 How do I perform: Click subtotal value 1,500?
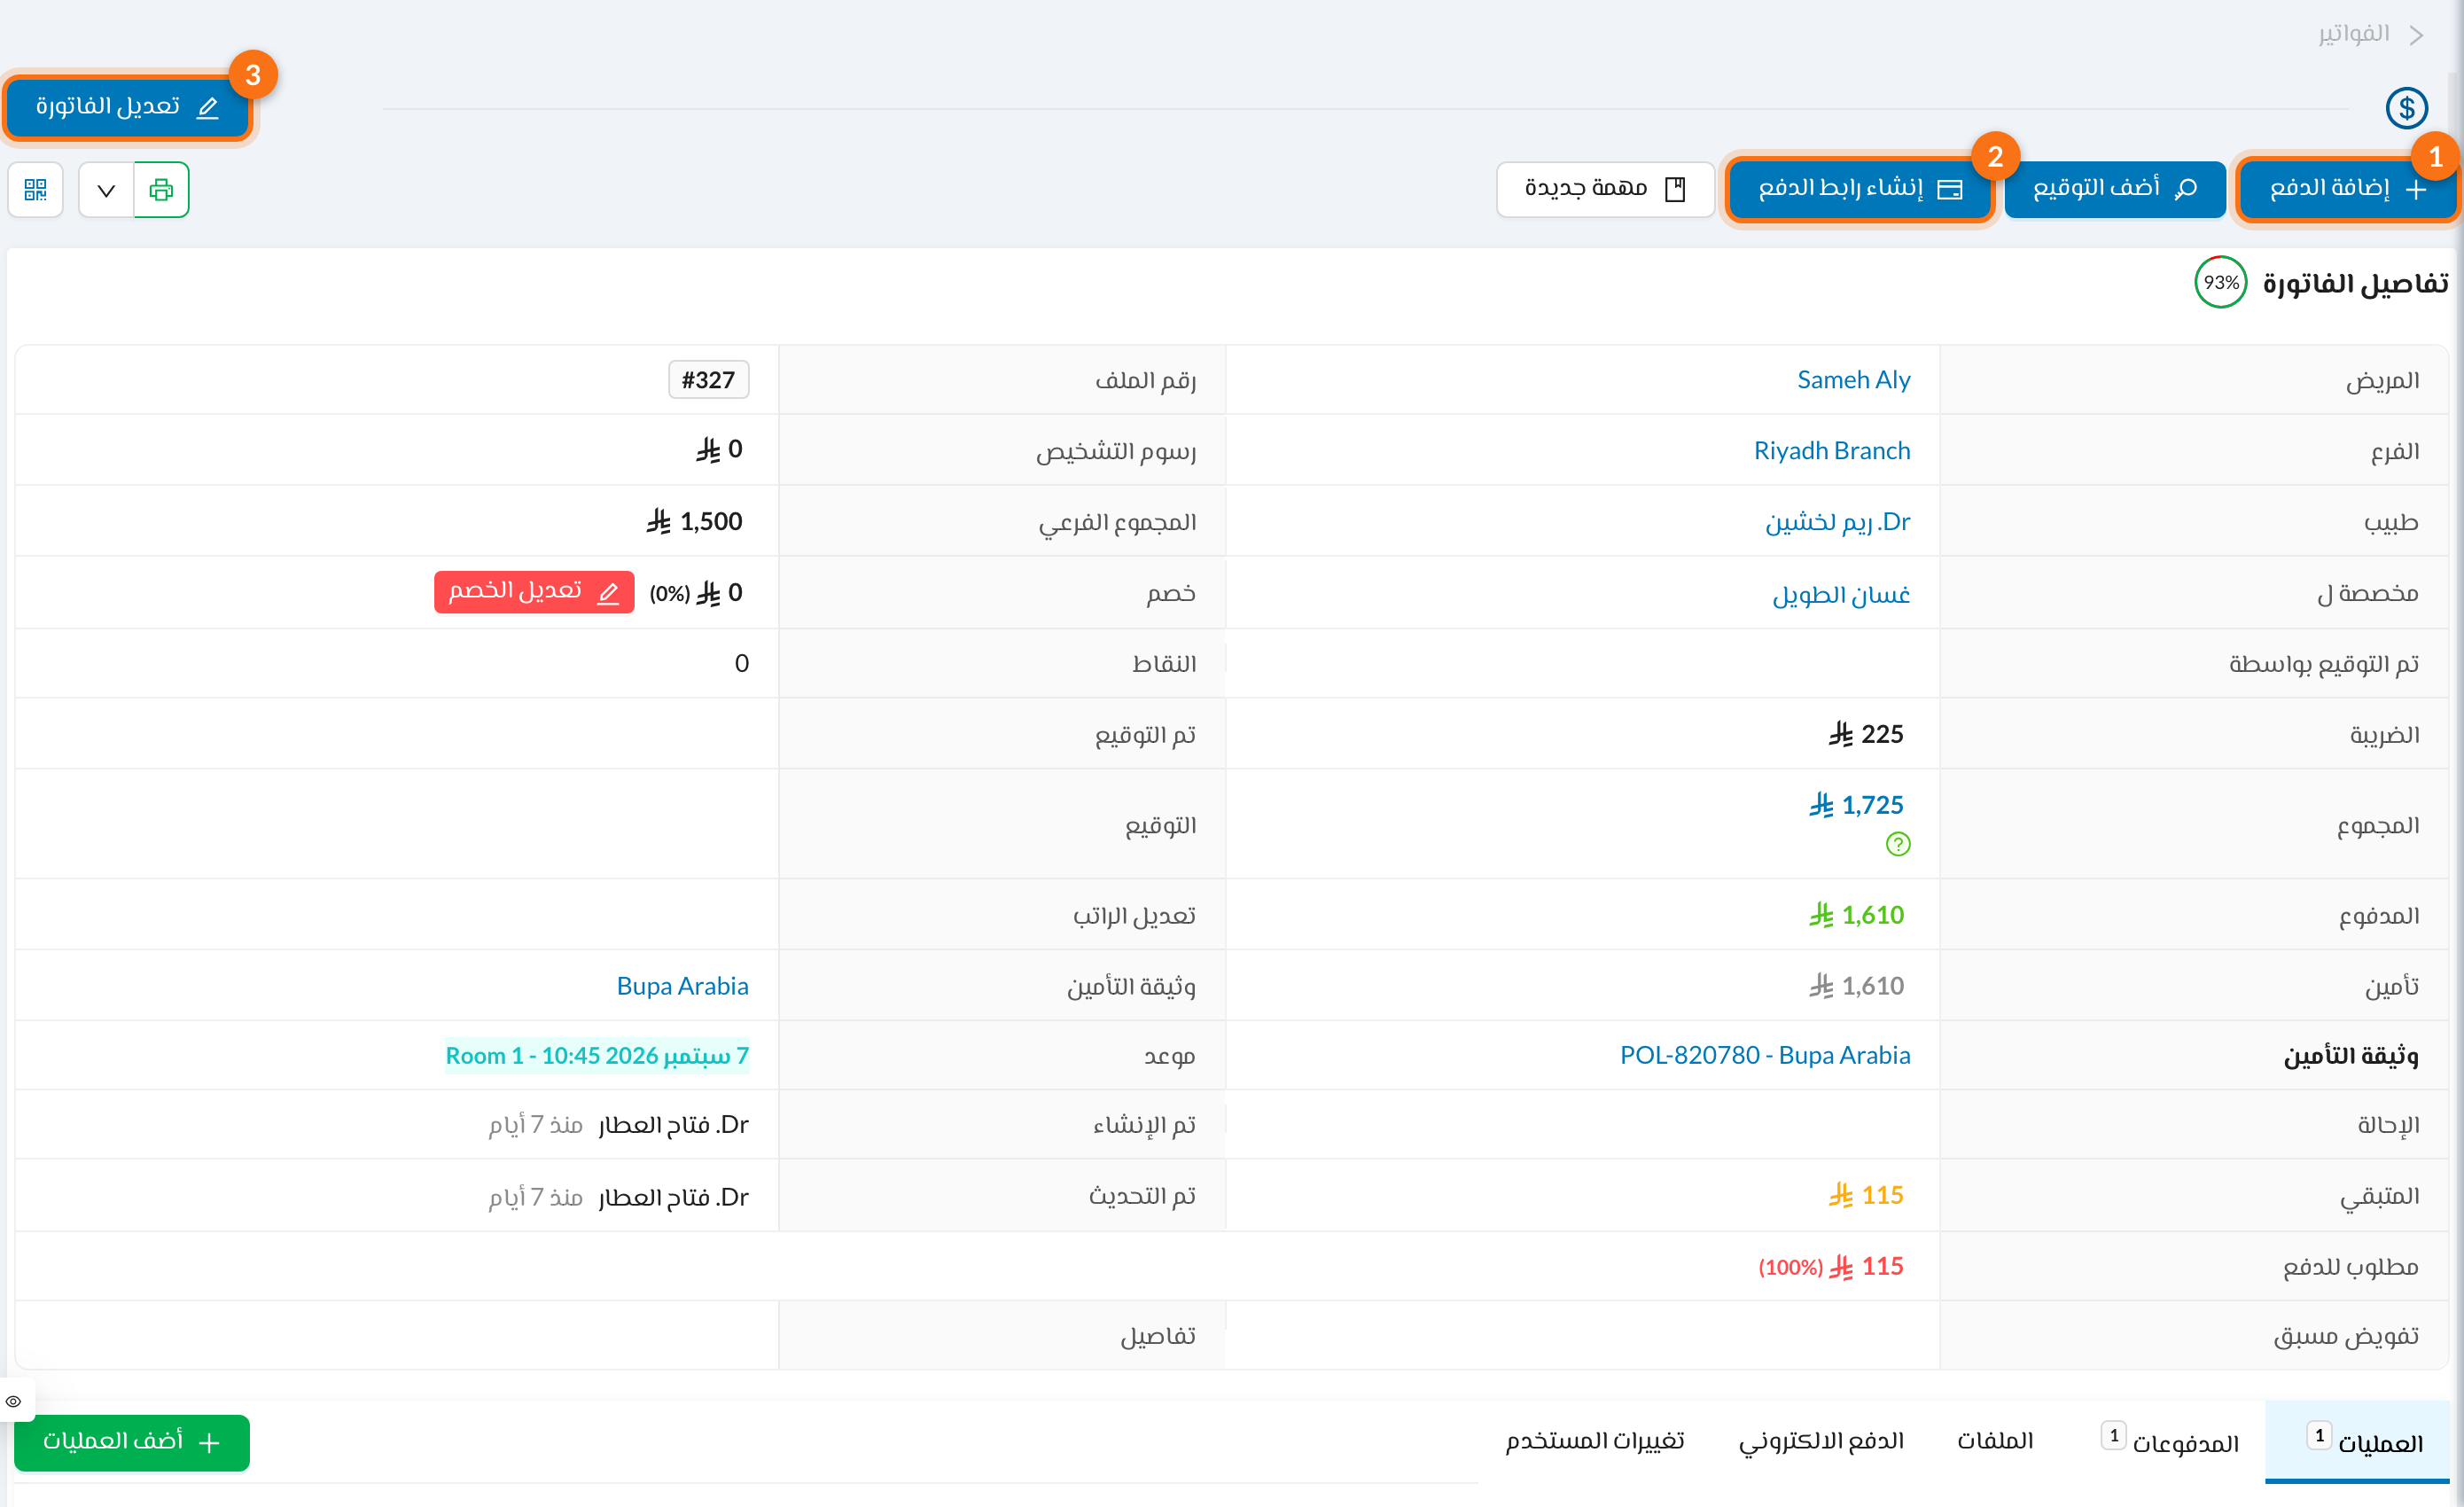694,521
